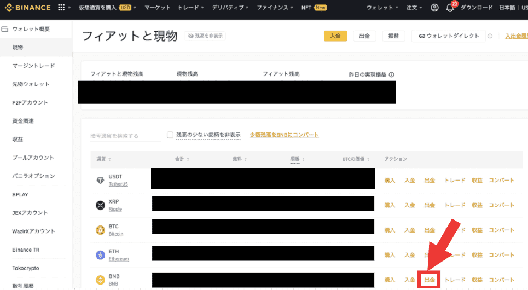Switch language via 日本語
This screenshot has width=528, height=290.
507,8
